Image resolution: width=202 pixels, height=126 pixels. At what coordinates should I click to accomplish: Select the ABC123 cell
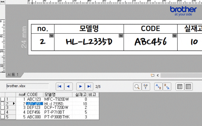[x=35, y=99]
